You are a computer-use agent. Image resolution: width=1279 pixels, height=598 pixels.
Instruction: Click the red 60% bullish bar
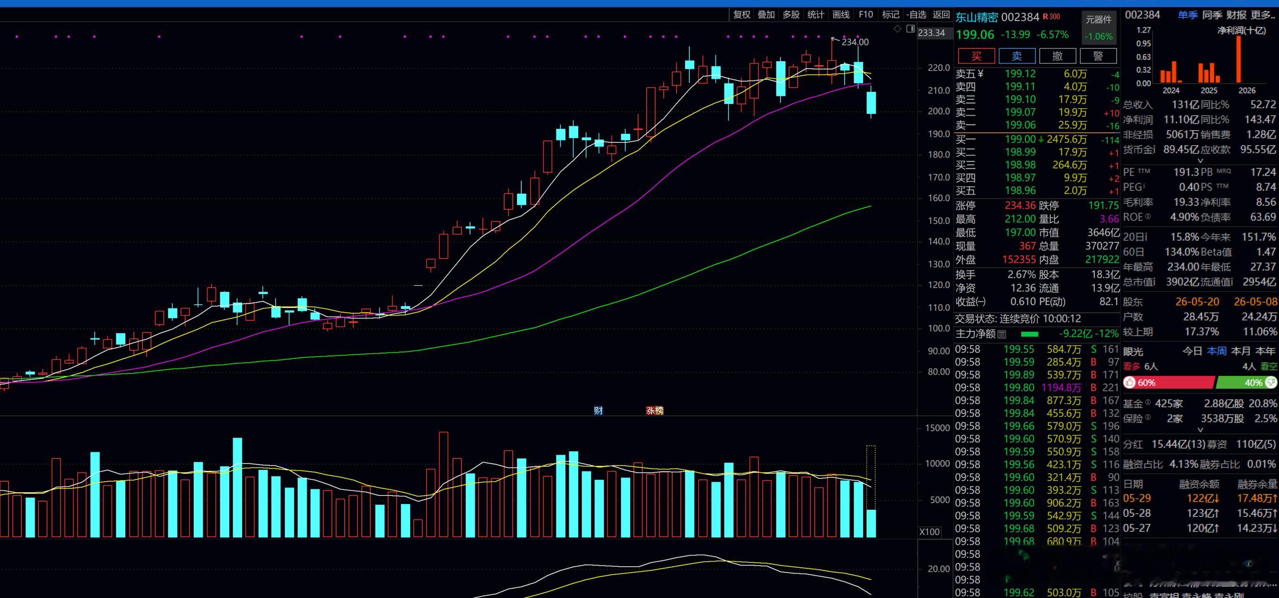[1169, 382]
